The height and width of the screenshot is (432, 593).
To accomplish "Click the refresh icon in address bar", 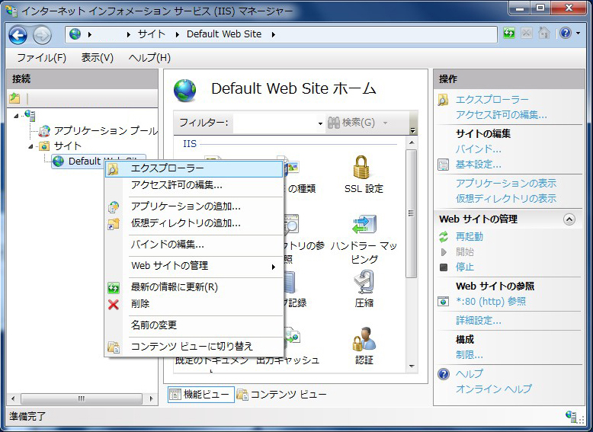I will [x=509, y=34].
